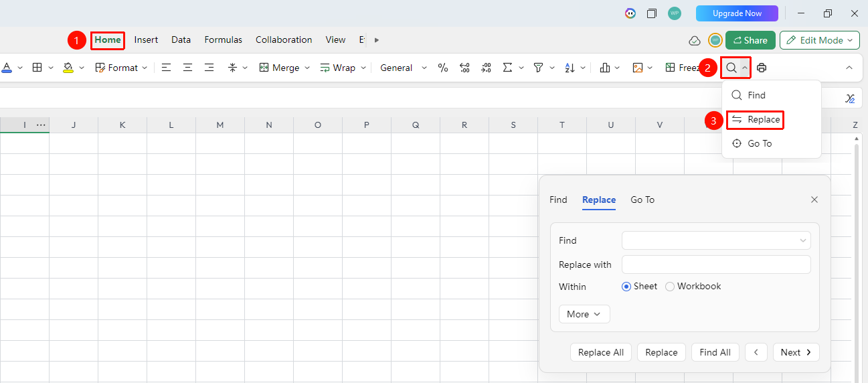This screenshot has width=868, height=383.
Task: Click the font color icon
Action: pos(7,68)
